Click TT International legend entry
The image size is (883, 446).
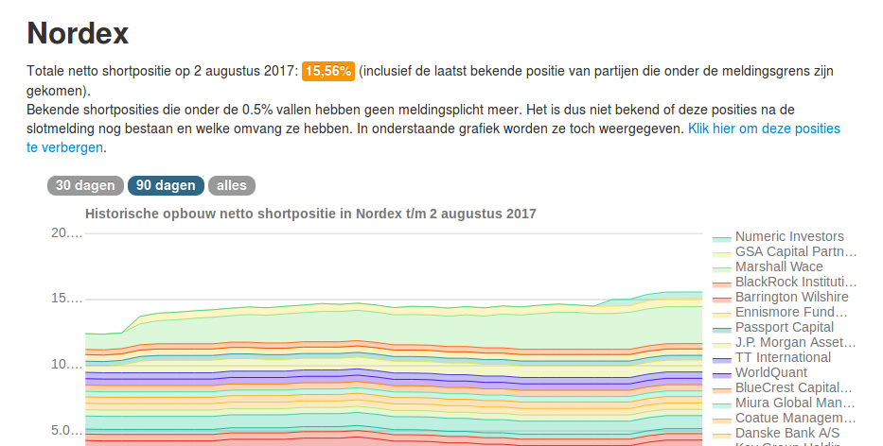[783, 358]
